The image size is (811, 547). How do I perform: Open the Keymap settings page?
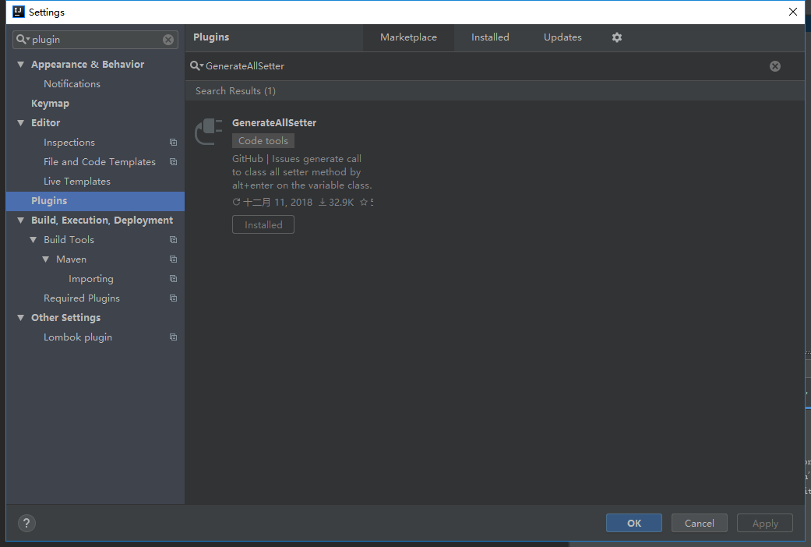click(50, 104)
